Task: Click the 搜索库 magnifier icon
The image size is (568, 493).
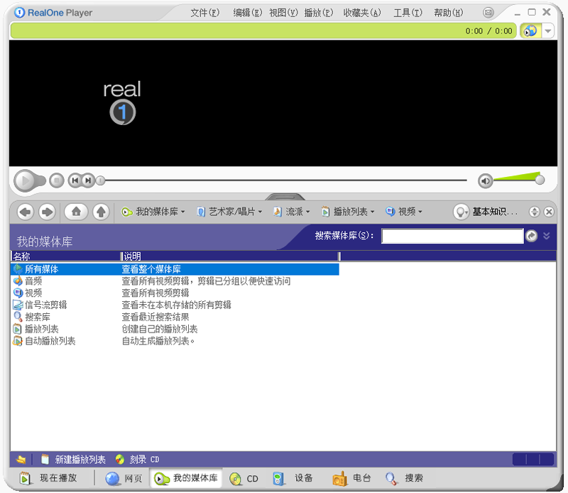Action: point(18,316)
